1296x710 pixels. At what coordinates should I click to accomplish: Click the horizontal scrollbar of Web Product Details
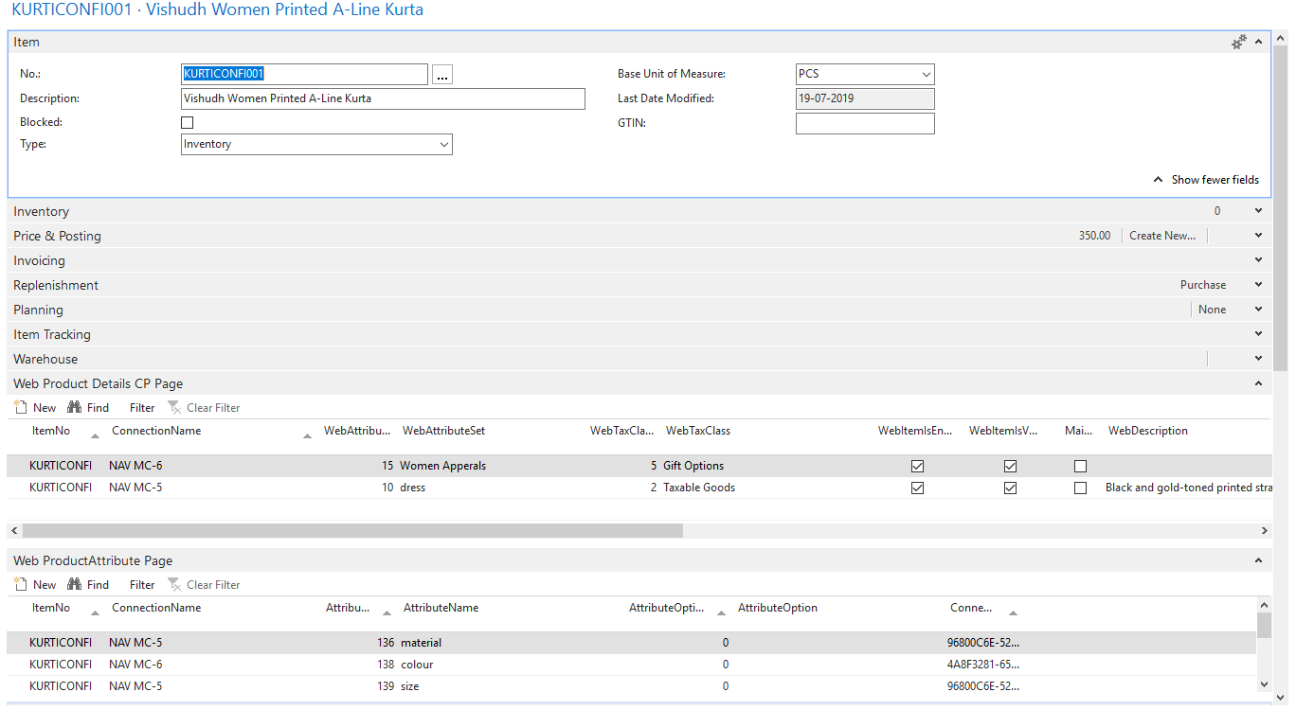(352, 531)
